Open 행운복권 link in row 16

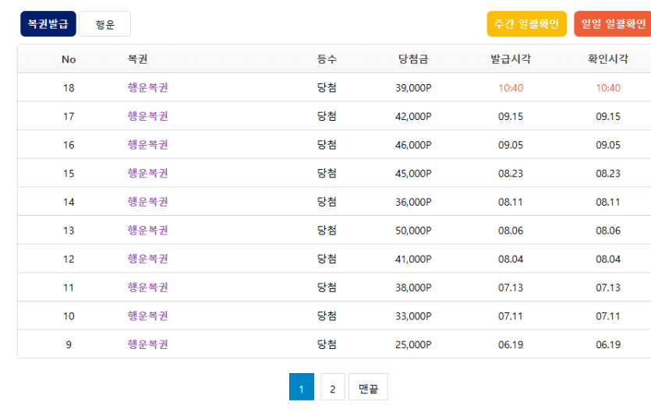pos(147,145)
